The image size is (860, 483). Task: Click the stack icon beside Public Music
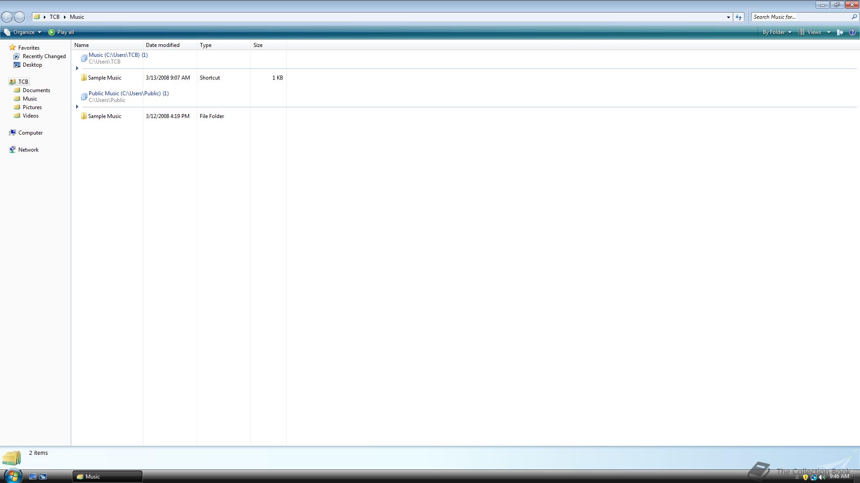84,97
